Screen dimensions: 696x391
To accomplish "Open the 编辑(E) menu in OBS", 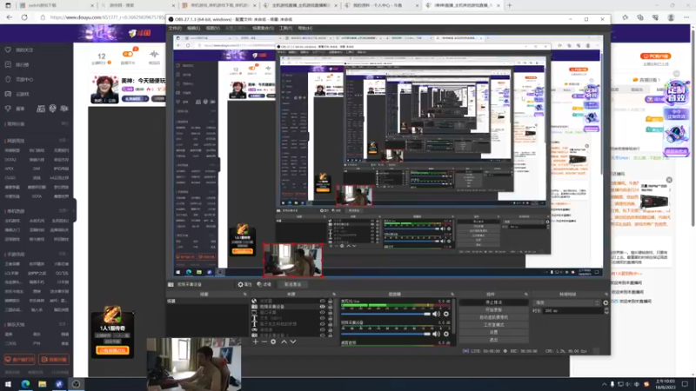I will point(193,29).
